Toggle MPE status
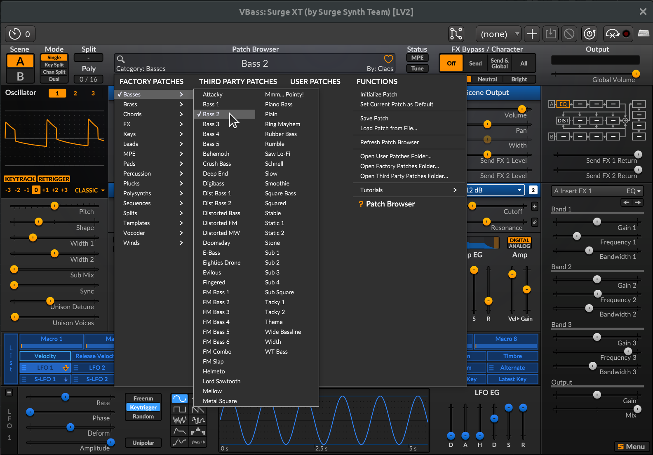The image size is (653, 455). point(417,58)
